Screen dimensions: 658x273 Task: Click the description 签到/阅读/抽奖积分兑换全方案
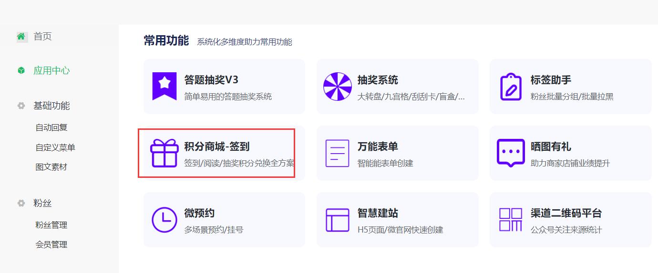point(239,163)
